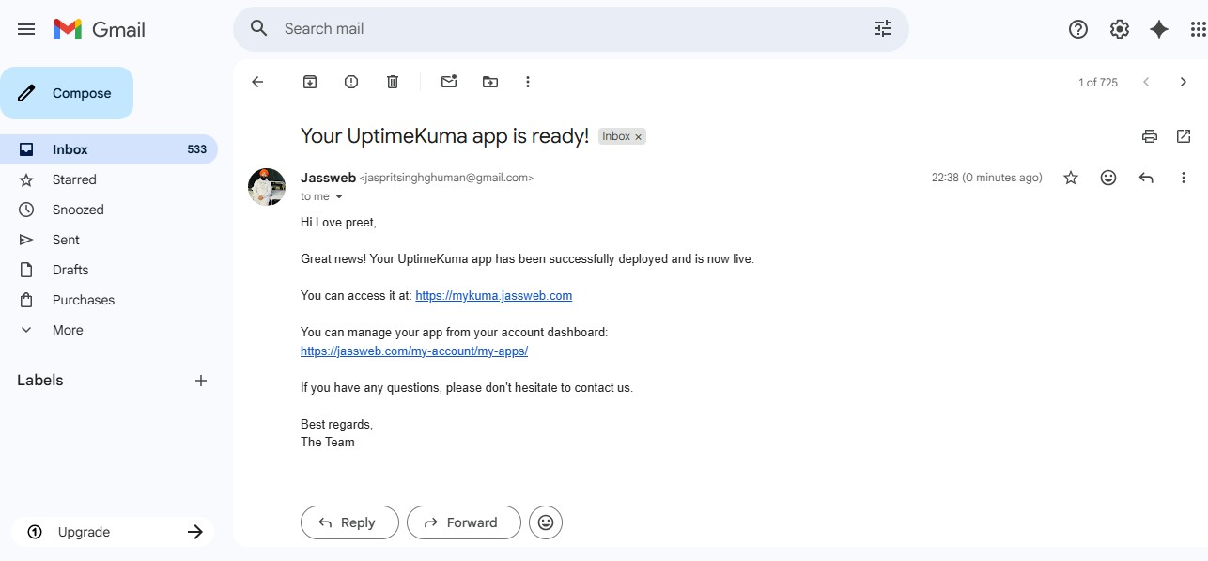Click the sender name Jassweb
Screen dimensions: 1208x561
328,177
